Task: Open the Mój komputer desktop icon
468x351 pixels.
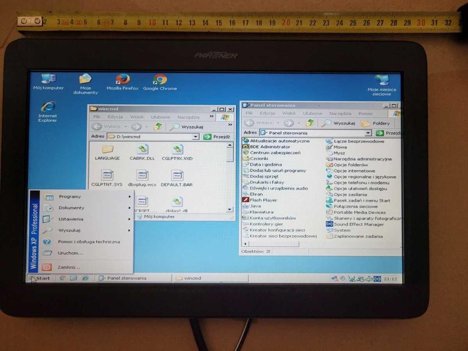Action: coord(48,82)
